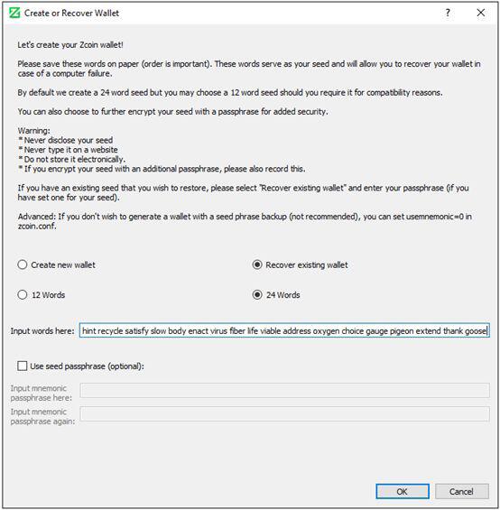Click the Input mnemonic passphrase here label
Image resolution: width=500 pixels, height=510 pixels.
(41, 393)
